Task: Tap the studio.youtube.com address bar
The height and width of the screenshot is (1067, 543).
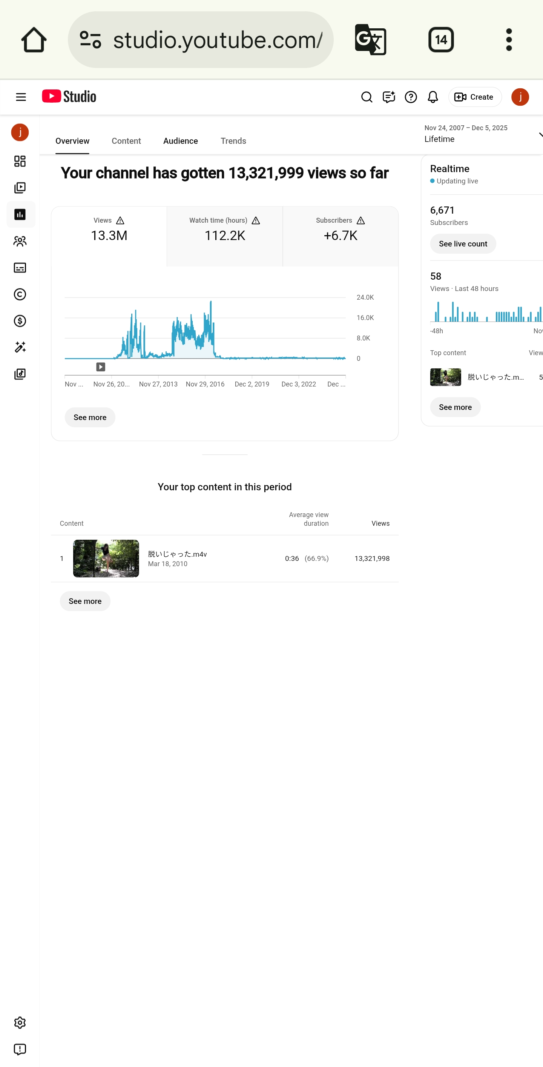Action: tap(201, 40)
